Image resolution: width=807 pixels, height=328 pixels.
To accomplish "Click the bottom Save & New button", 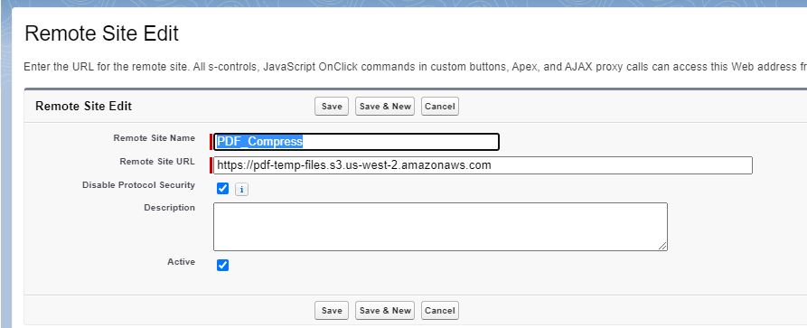I will 385,311.
